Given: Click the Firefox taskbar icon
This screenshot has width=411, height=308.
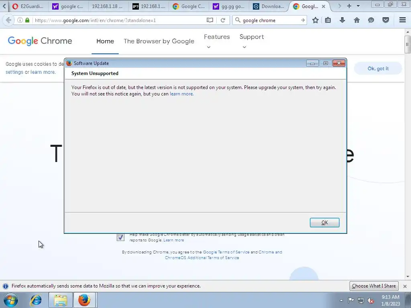Looking at the screenshot, I should tap(84, 300).
